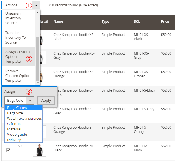This screenshot has width=175, height=161.
Task: Select Bags Size from template list
Action: (15, 113)
